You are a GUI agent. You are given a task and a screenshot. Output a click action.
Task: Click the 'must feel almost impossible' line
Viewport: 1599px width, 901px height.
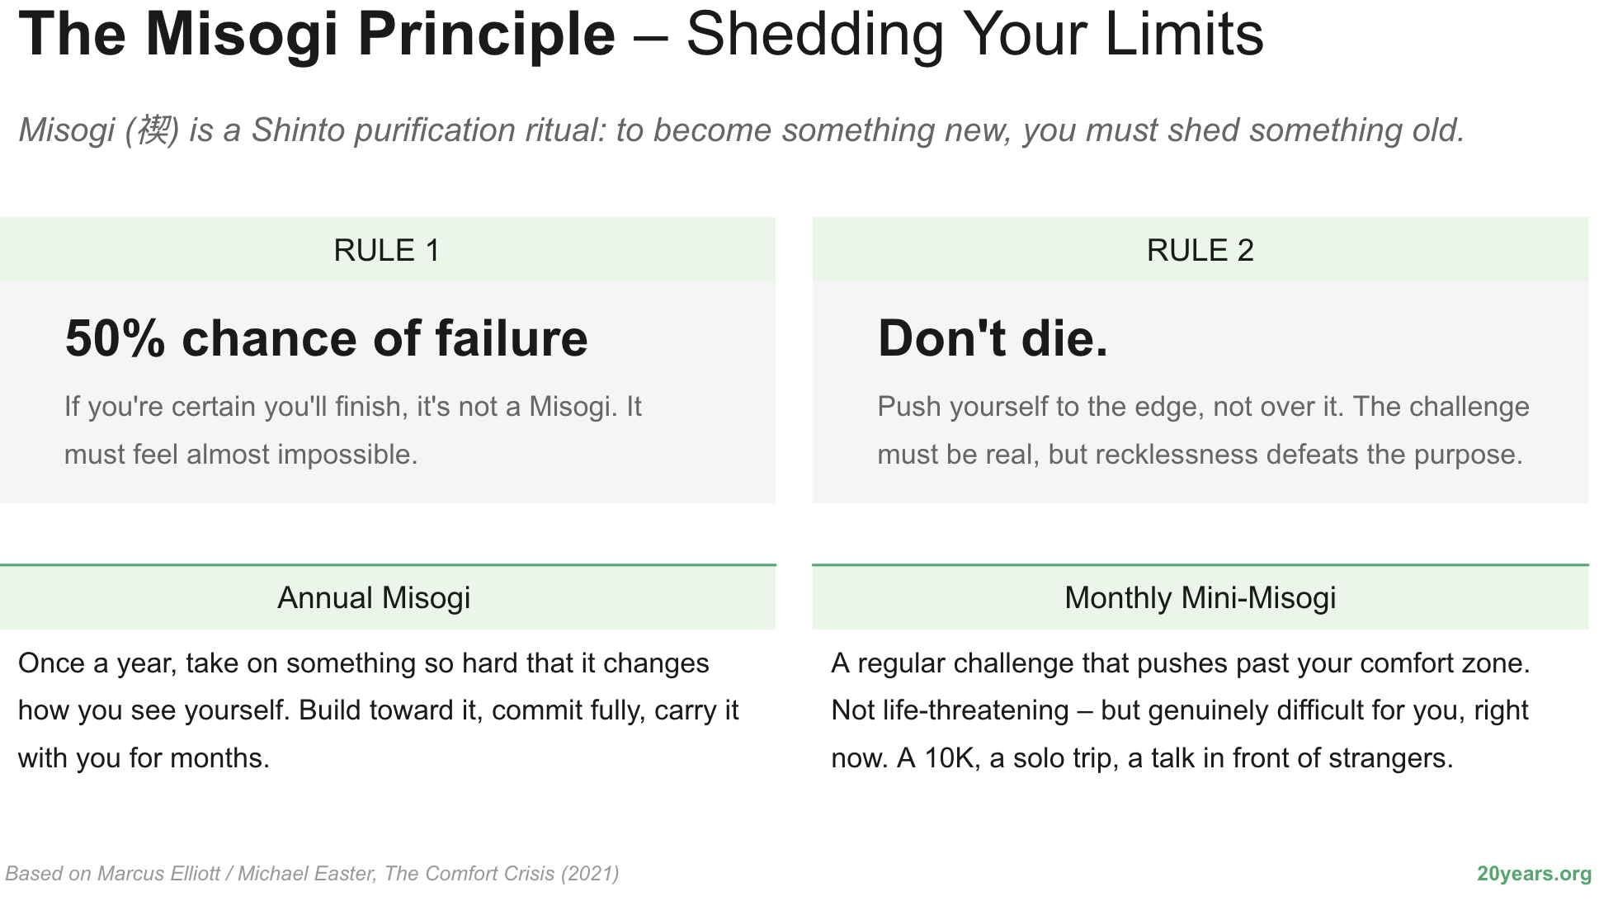pos(241,455)
